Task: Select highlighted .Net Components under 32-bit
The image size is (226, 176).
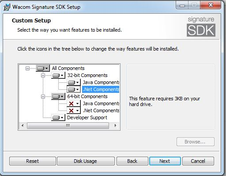Action: [101, 89]
